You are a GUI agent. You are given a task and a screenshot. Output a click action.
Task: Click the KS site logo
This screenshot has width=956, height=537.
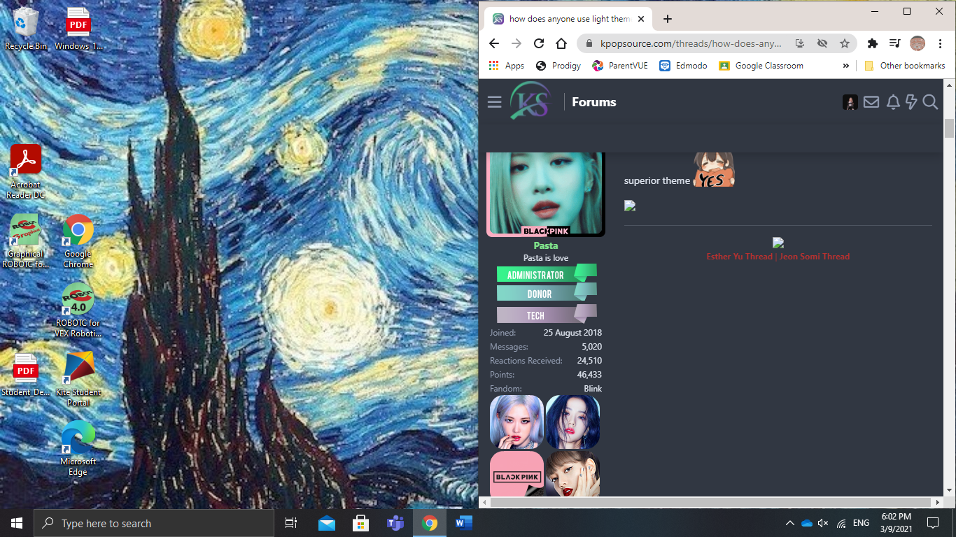coord(530,101)
